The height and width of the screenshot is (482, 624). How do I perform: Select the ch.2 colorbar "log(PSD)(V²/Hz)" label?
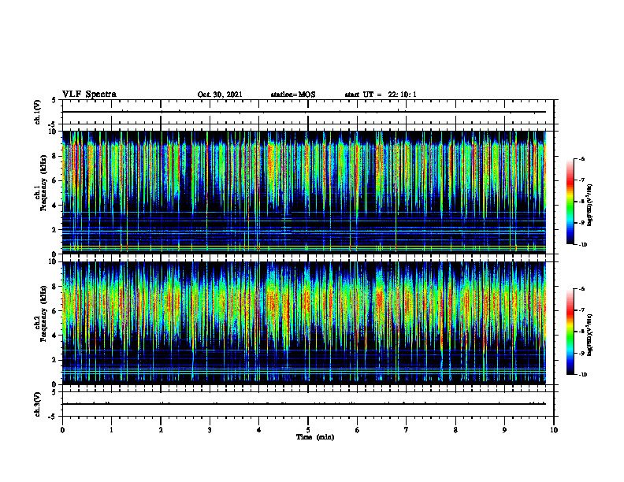590,335
